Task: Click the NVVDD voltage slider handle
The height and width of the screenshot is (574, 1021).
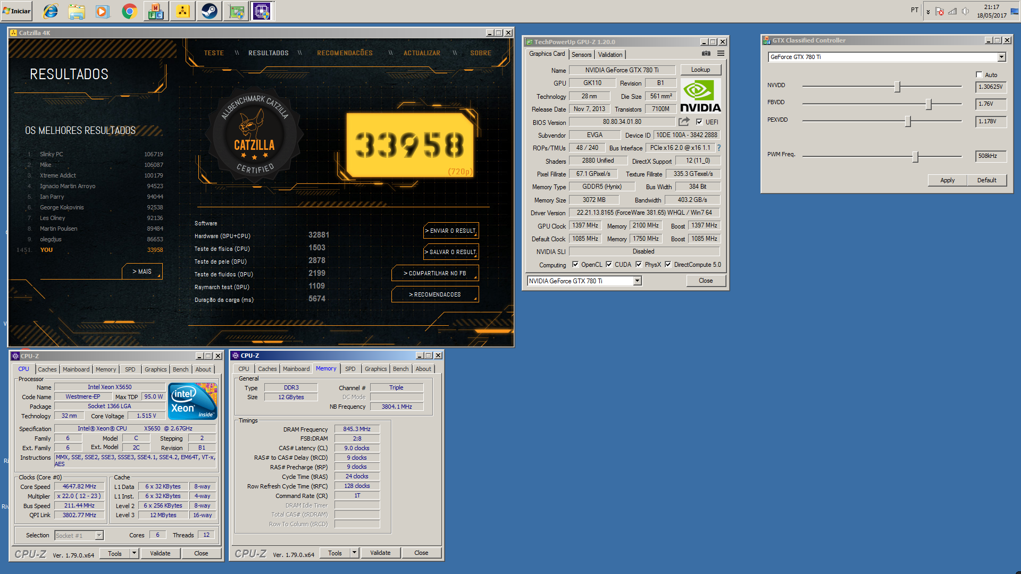Action: point(897,87)
